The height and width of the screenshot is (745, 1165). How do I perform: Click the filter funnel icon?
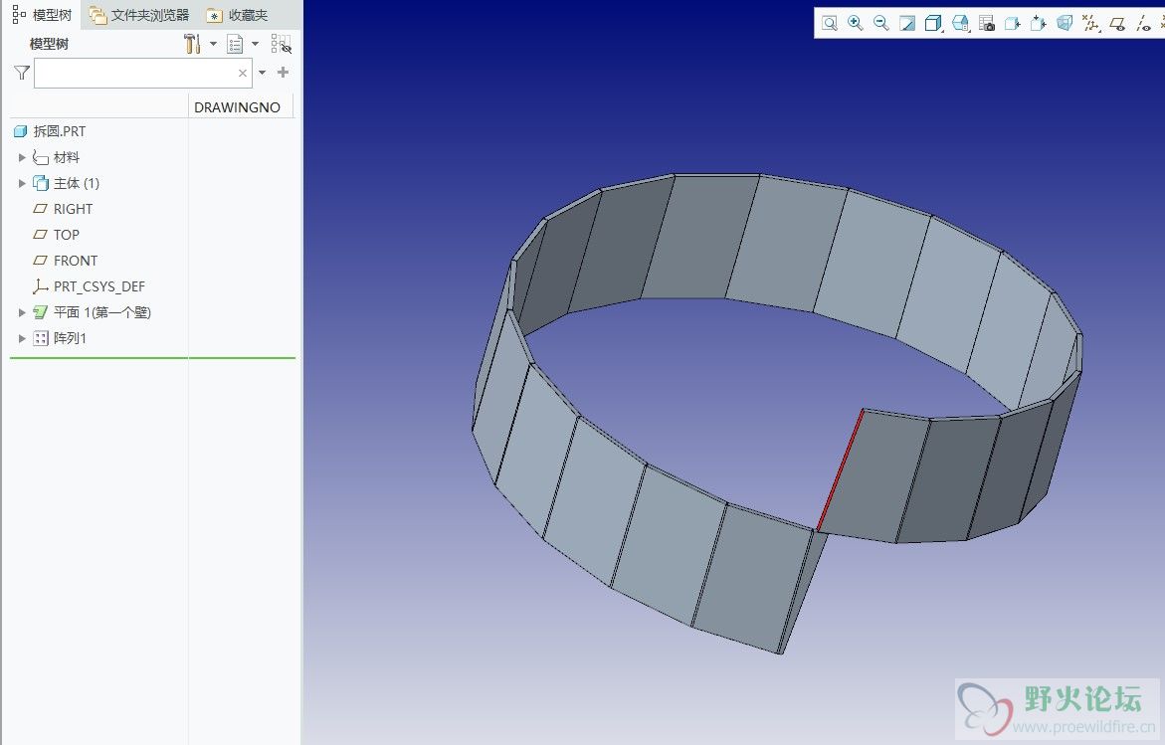[x=22, y=73]
